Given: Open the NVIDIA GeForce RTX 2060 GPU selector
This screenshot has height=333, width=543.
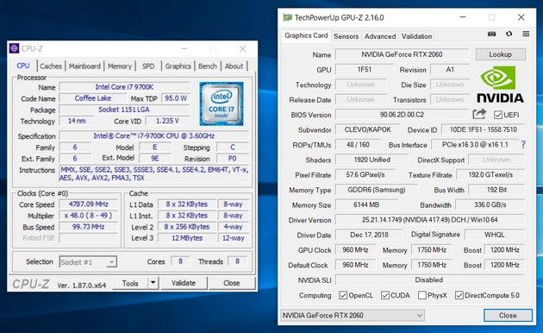Looking at the screenshot, I should (353, 316).
